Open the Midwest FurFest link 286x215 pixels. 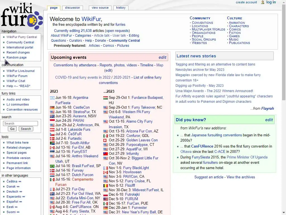pyautogui.click(x=146, y=190)
